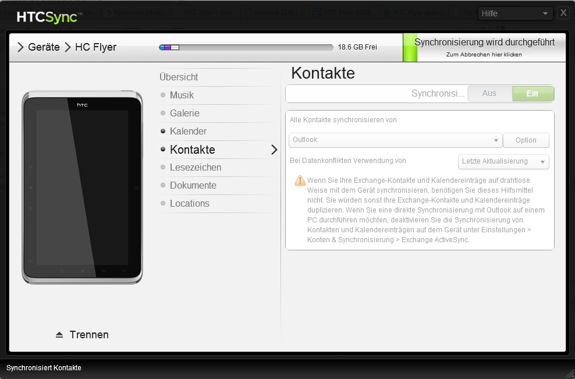Cancel sync via Zum Abbrechen hier klicken
Image resolution: width=575 pixels, height=379 pixels.
[x=484, y=55]
